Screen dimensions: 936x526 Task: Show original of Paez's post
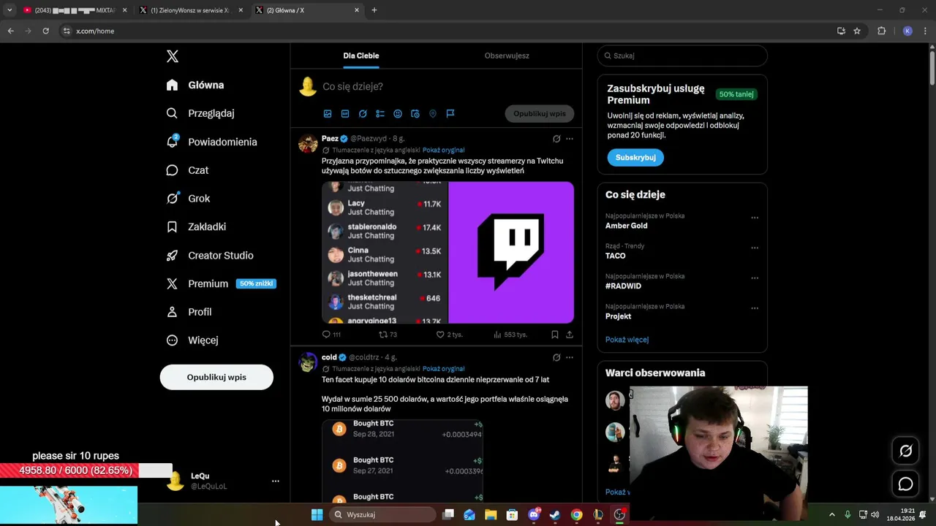(443, 150)
